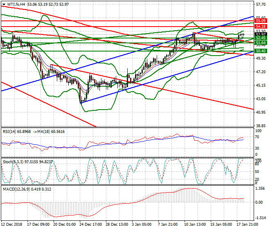This screenshot has width=270, height=229.
Task: Select the green 50.40 price label
Action: pyautogui.click(x=261, y=51)
